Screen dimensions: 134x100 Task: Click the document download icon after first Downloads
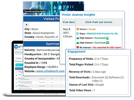[x=107, y=38]
